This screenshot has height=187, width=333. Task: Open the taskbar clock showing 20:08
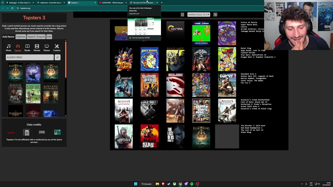pos(326,184)
